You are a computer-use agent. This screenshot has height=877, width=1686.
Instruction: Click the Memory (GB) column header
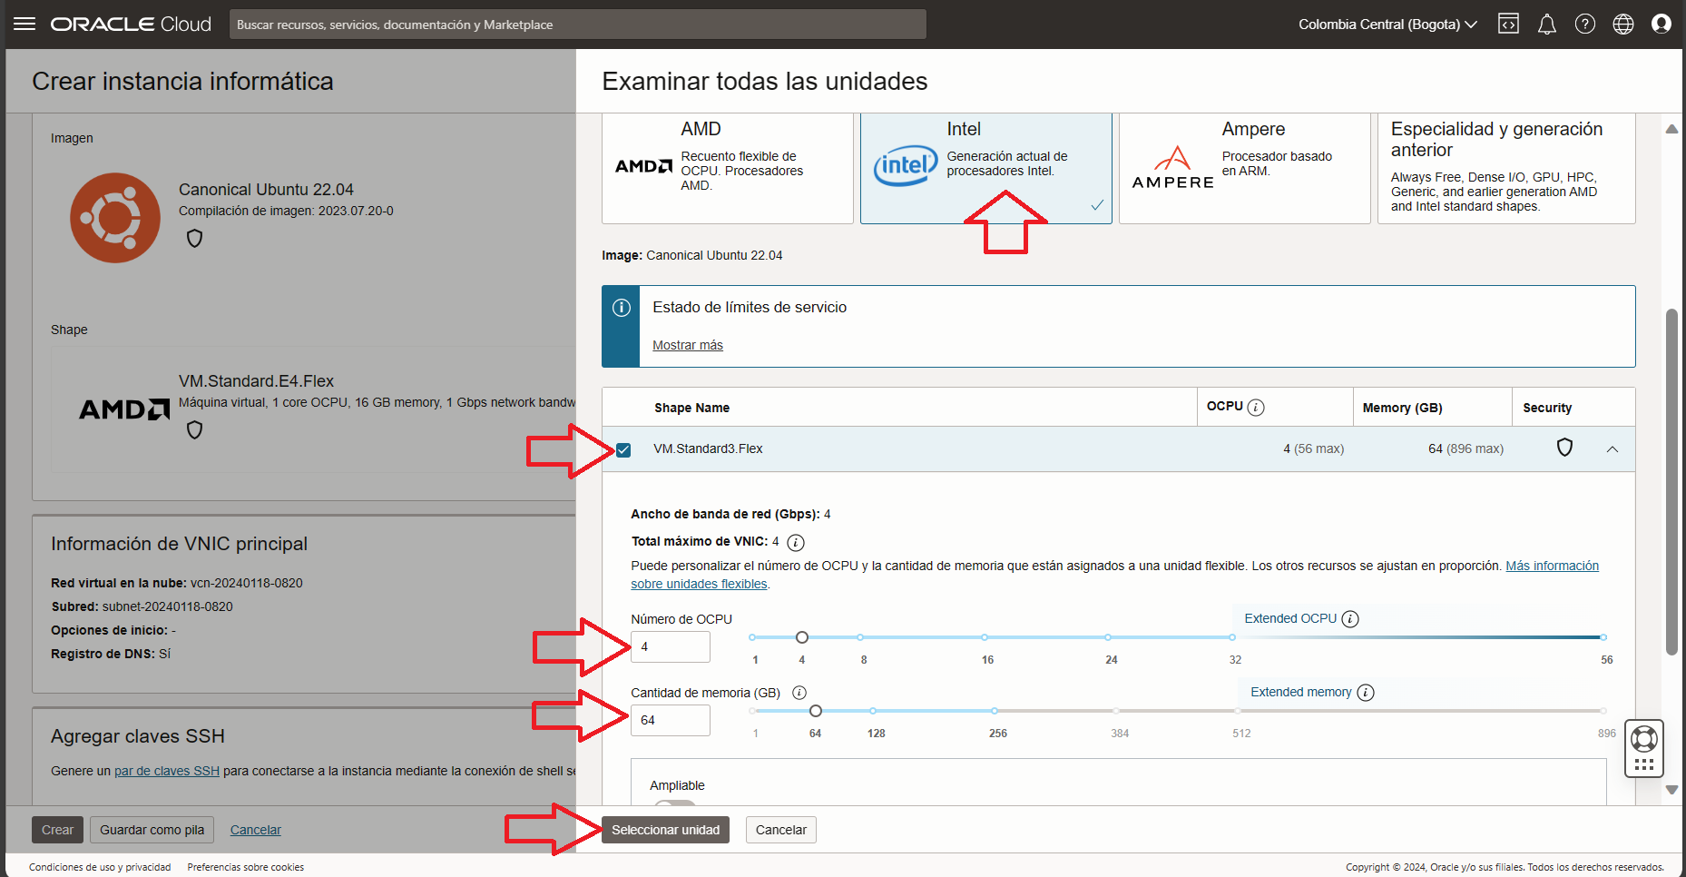(x=1402, y=408)
